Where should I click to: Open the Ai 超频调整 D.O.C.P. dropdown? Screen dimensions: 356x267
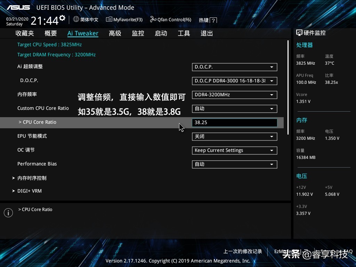[x=234, y=67]
